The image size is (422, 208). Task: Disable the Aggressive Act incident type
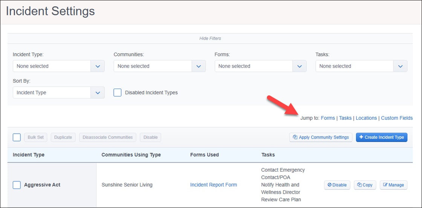click(x=337, y=185)
